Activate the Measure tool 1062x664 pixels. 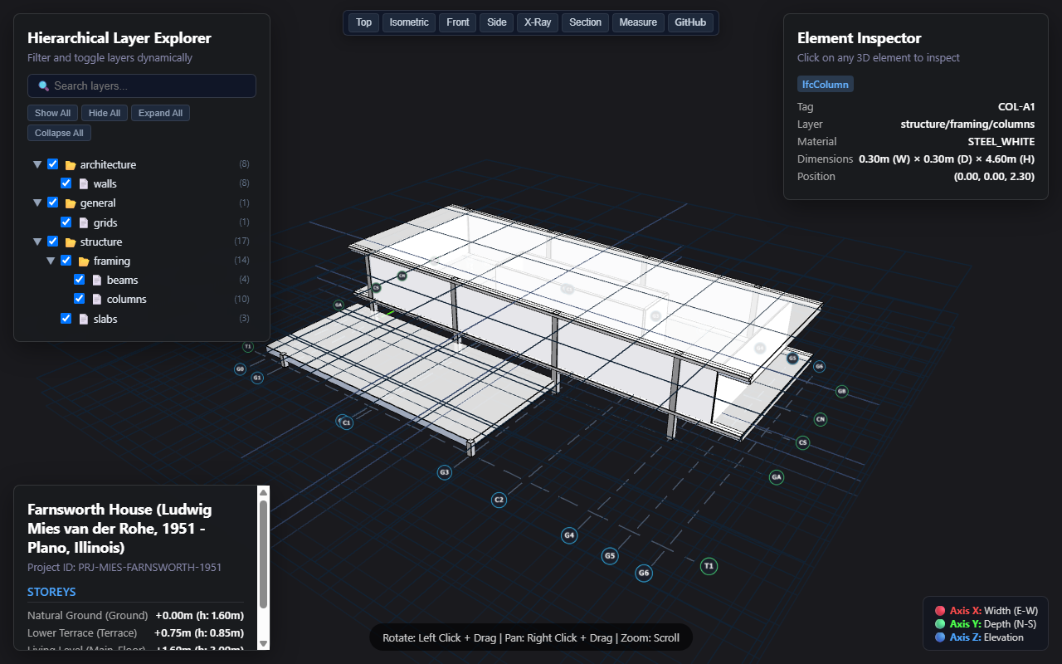pyautogui.click(x=639, y=22)
